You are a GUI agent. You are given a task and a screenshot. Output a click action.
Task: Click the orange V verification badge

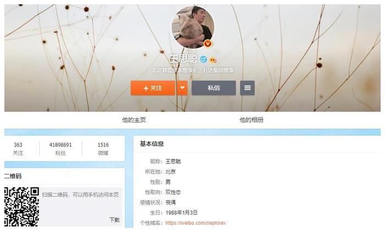pyautogui.click(x=208, y=44)
